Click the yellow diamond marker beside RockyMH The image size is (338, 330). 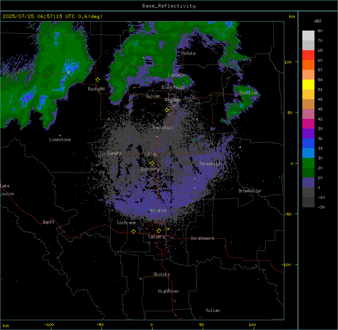(98, 80)
